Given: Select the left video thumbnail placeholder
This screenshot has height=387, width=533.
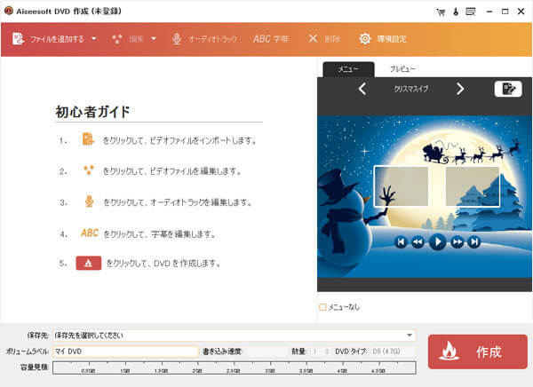Looking at the screenshot, I should pyautogui.click(x=402, y=186).
